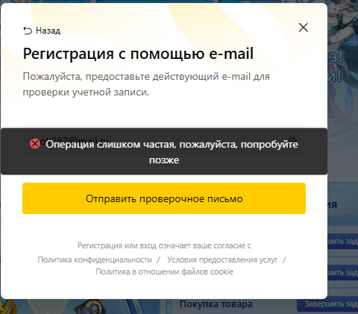Open the 'Политика конфиденциальности' link
The image size is (358, 314).
(x=95, y=260)
